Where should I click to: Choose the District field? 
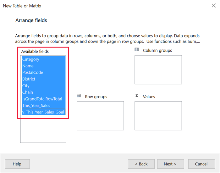click(29, 79)
